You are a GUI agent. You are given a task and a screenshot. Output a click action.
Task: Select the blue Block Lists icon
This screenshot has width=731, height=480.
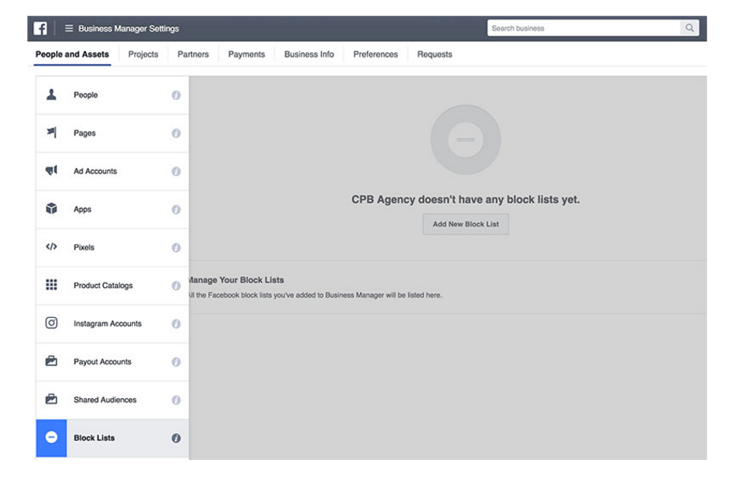click(51, 437)
